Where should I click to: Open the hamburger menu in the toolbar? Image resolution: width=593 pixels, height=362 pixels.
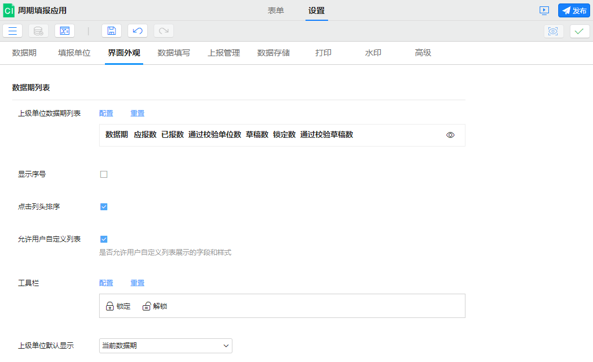[x=12, y=31]
